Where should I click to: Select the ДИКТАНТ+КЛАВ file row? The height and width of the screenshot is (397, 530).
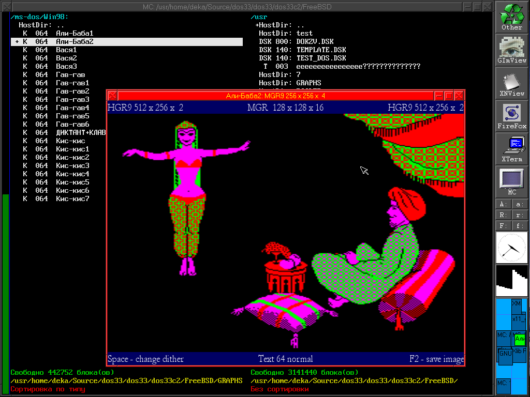[x=58, y=132]
